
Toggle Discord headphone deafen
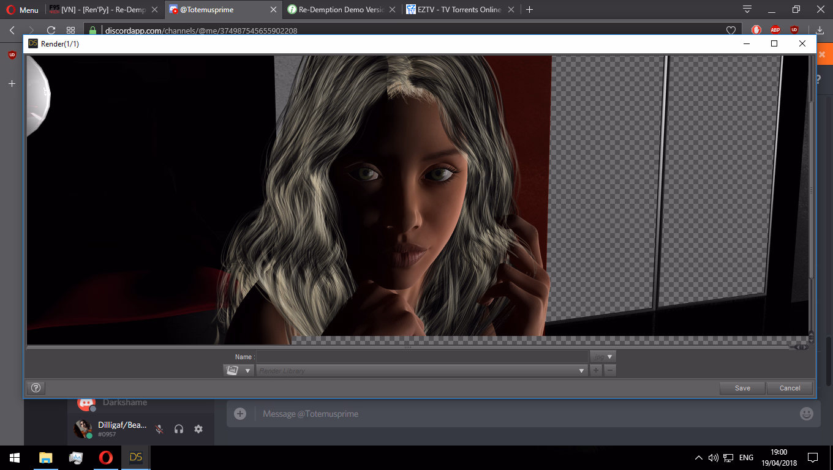tap(179, 429)
